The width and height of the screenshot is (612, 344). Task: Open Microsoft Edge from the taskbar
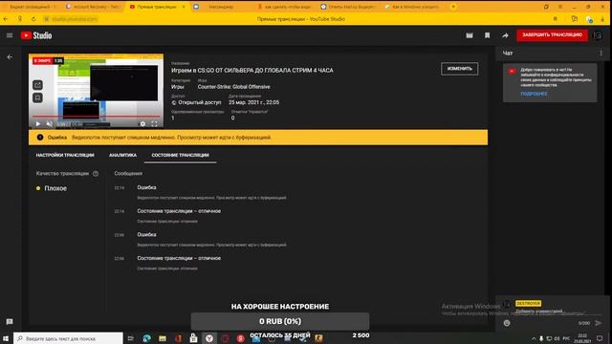(146, 338)
